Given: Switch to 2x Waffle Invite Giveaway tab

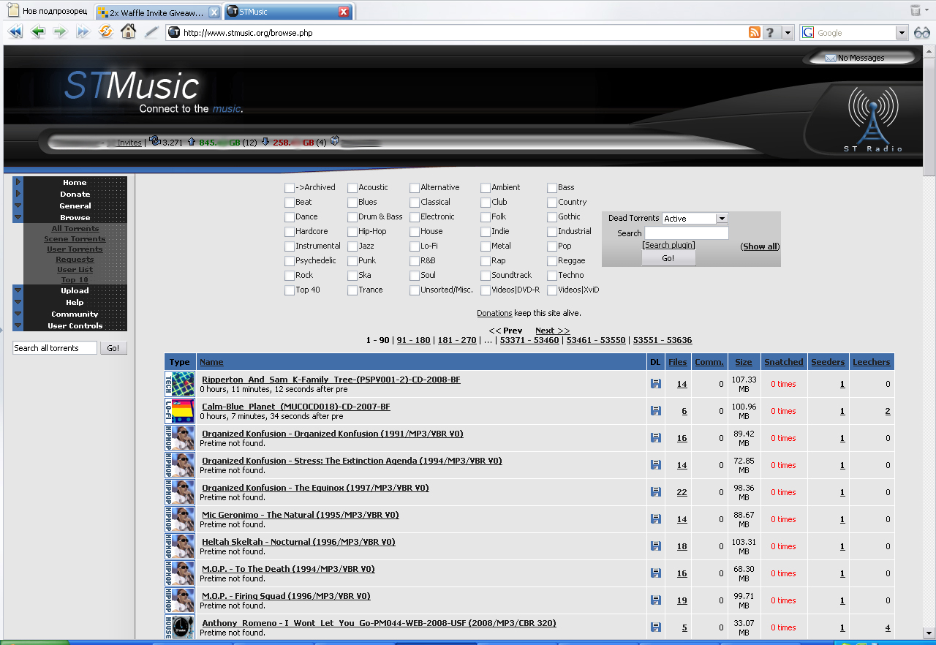Looking at the screenshot, I should pos(158,12).
